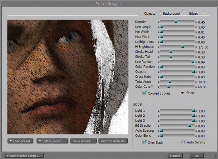This screenshot has width=218, height=159.
Task: Click the BG Direction slider handle
Action: coord(189,126)
